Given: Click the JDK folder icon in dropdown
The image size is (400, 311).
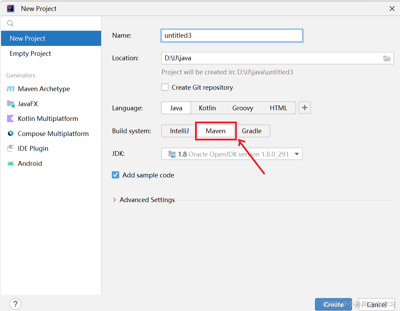Looking at the screenshot, I should click(172, 154).
